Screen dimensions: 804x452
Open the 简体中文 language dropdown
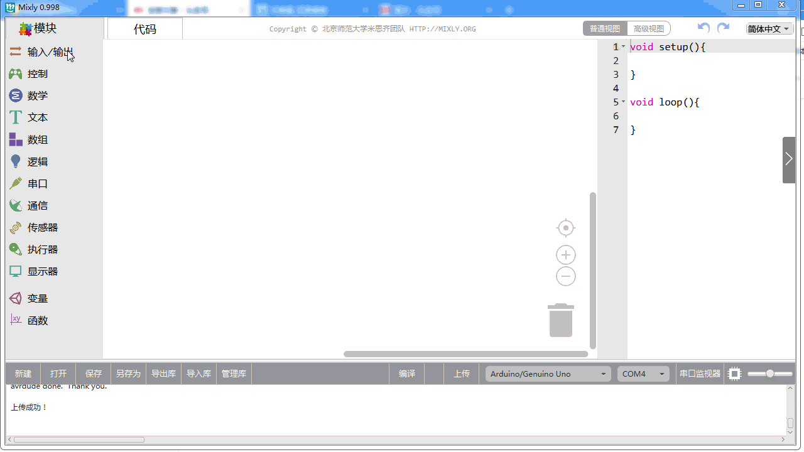point(769,29)
